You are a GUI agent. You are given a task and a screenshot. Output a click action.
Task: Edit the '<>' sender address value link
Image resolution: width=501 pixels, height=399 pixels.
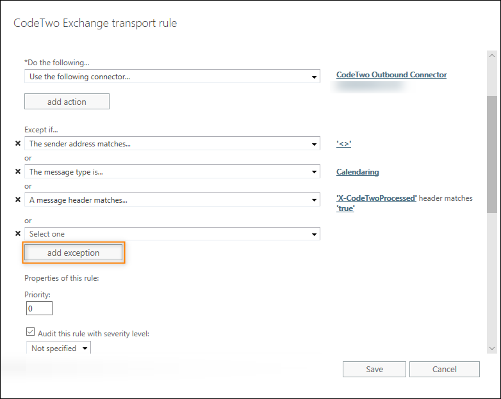click(x=344, y=144)
